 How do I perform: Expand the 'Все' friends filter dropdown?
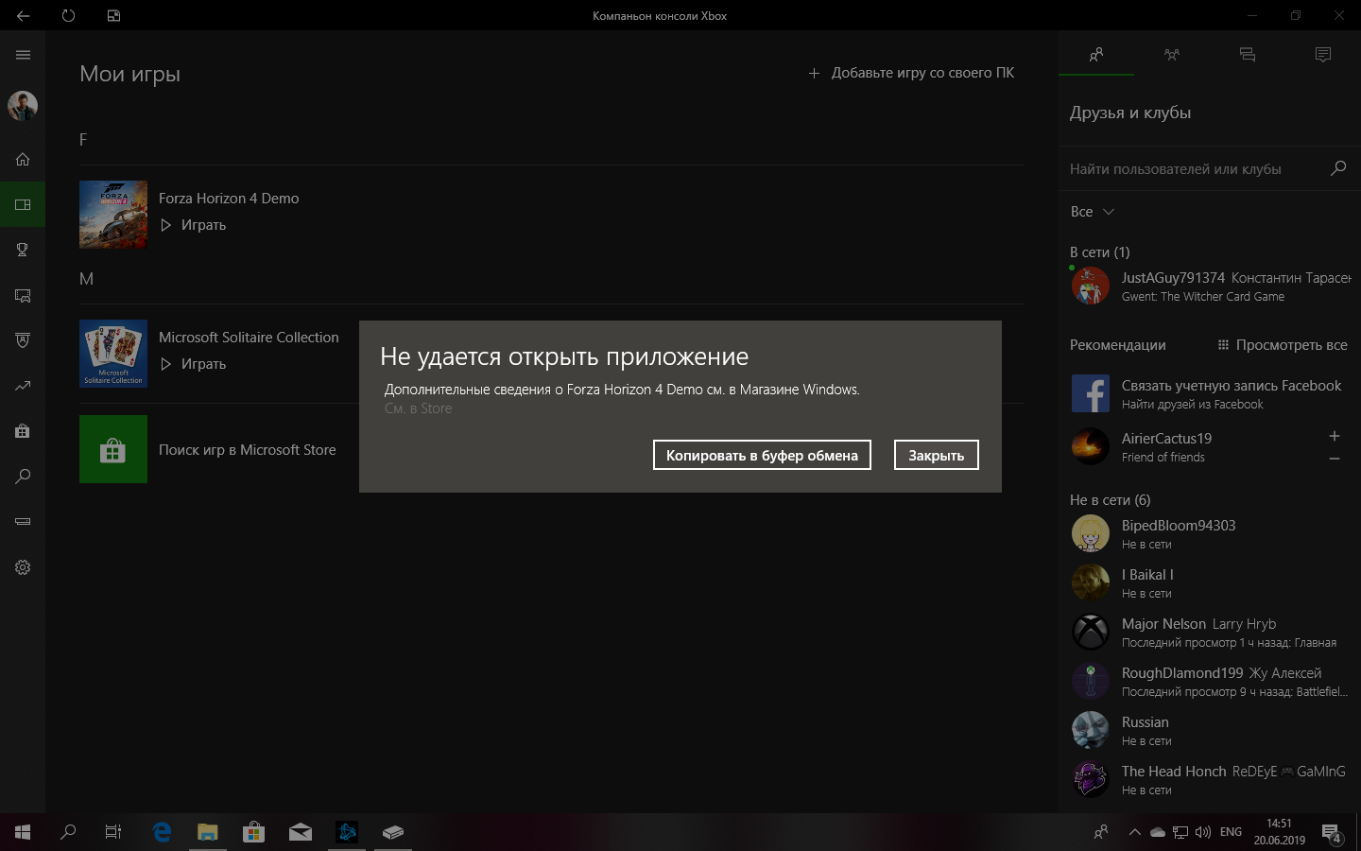[x=1093, y=212]
